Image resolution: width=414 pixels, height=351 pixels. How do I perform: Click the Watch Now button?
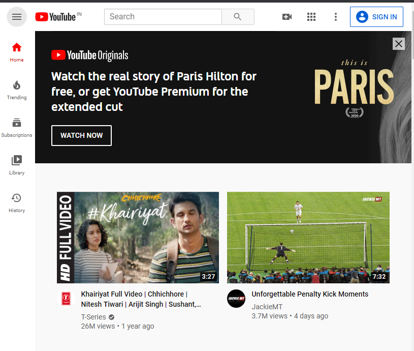tap(82, 135)
